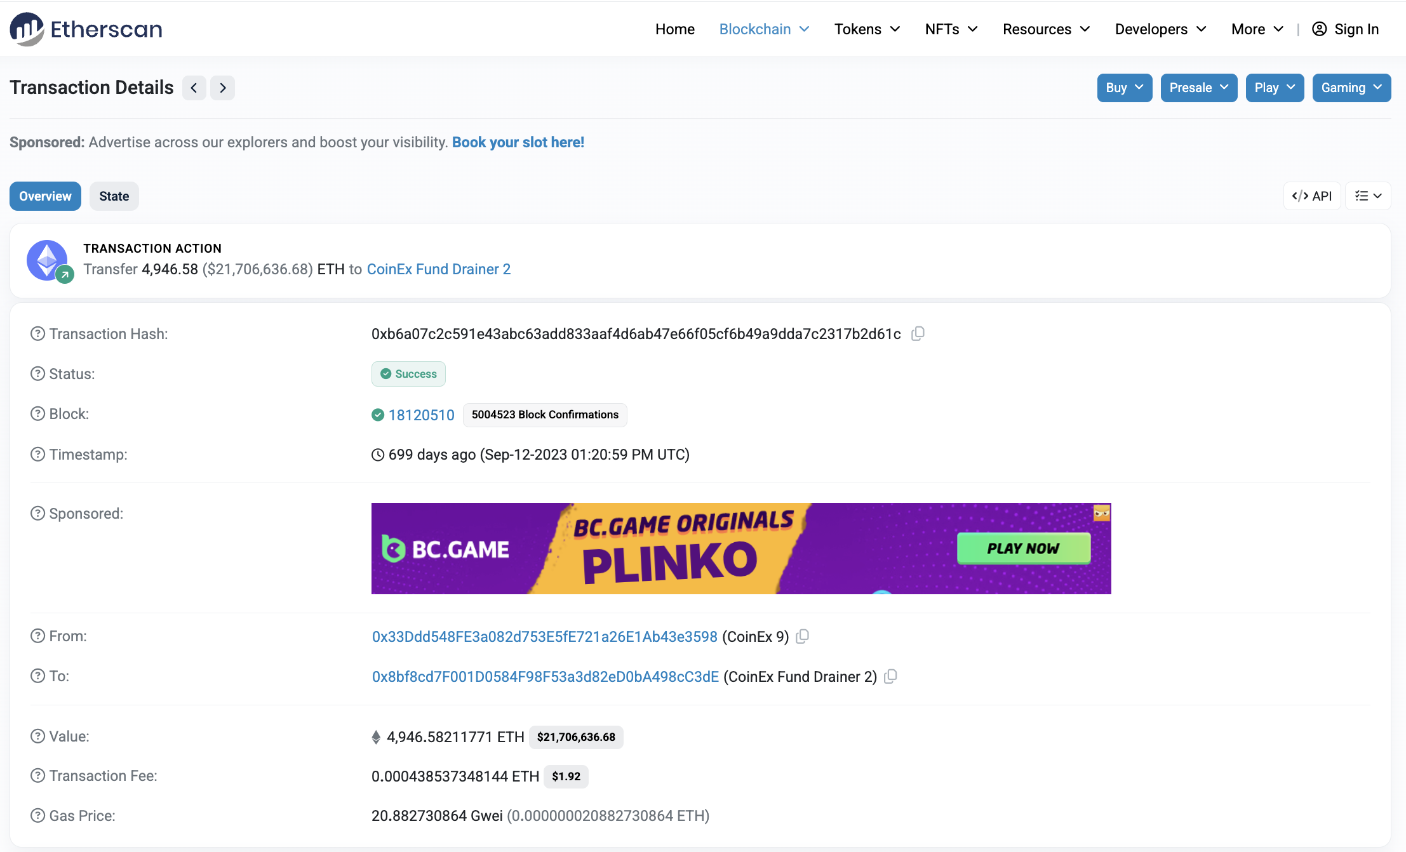The height and width of the screenshot is (852, 1406).
Task: Go to next transaction arrow
Action: 223,88
